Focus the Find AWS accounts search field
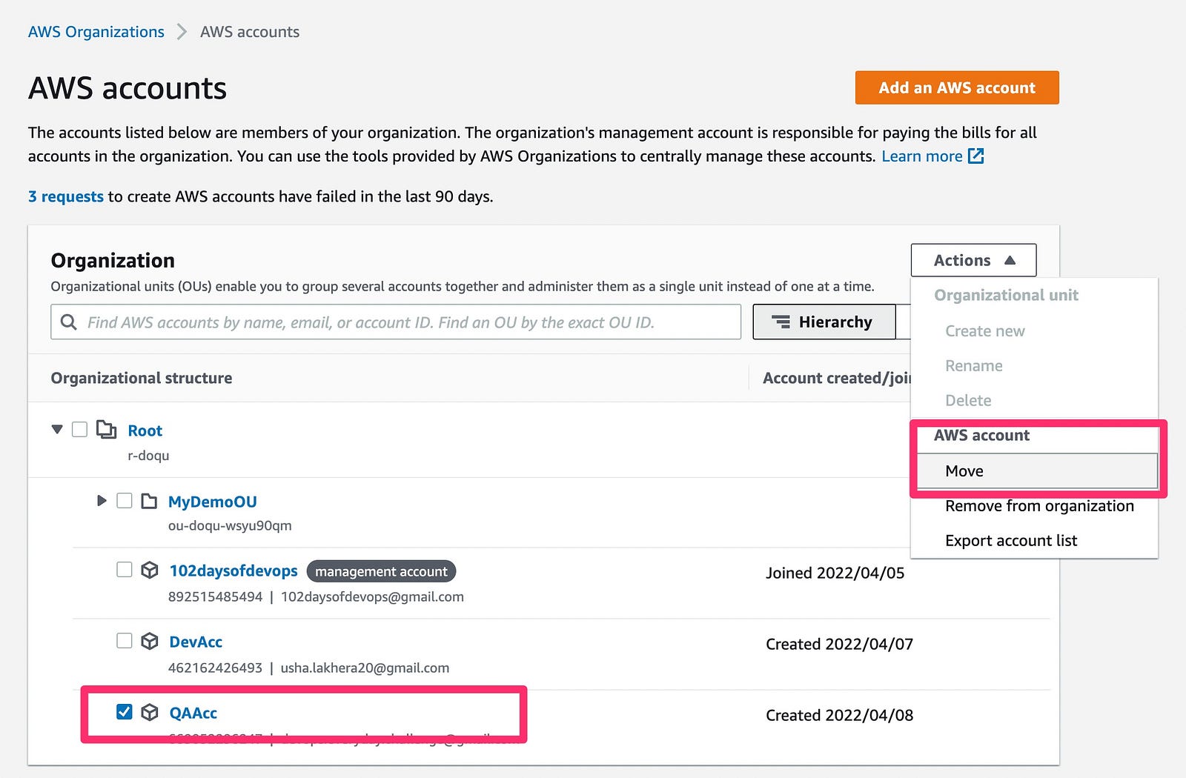This screenshot has height=778, width=1186. (408, 322)
